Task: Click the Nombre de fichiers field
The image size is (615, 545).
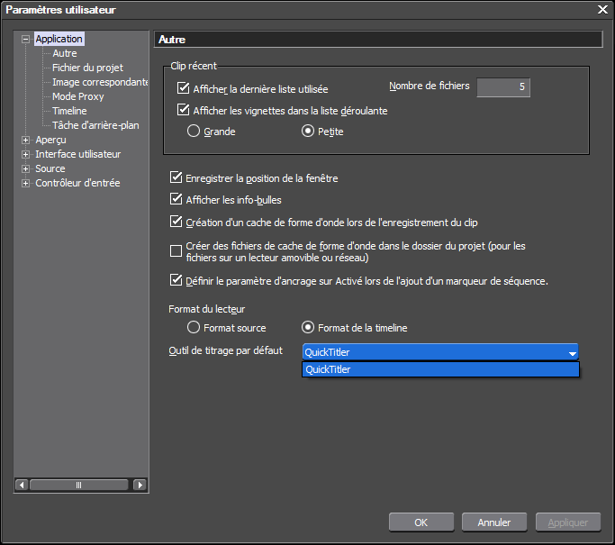Action: coord(502,87)
